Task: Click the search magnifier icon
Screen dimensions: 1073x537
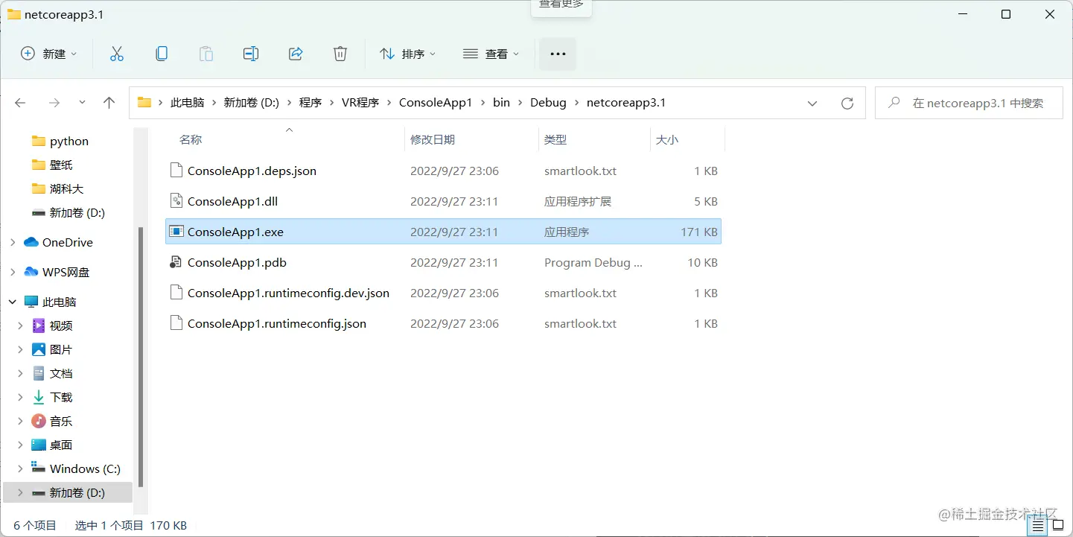Action: click(x=894, y=103)
